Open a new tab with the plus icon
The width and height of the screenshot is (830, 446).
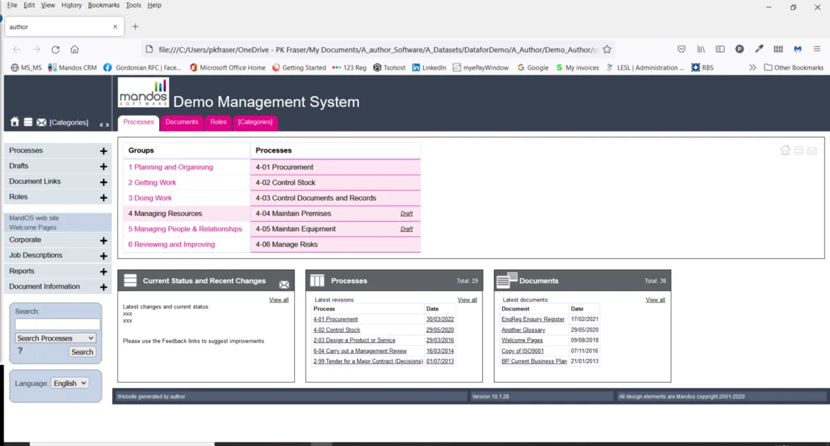tap(135, 26)
